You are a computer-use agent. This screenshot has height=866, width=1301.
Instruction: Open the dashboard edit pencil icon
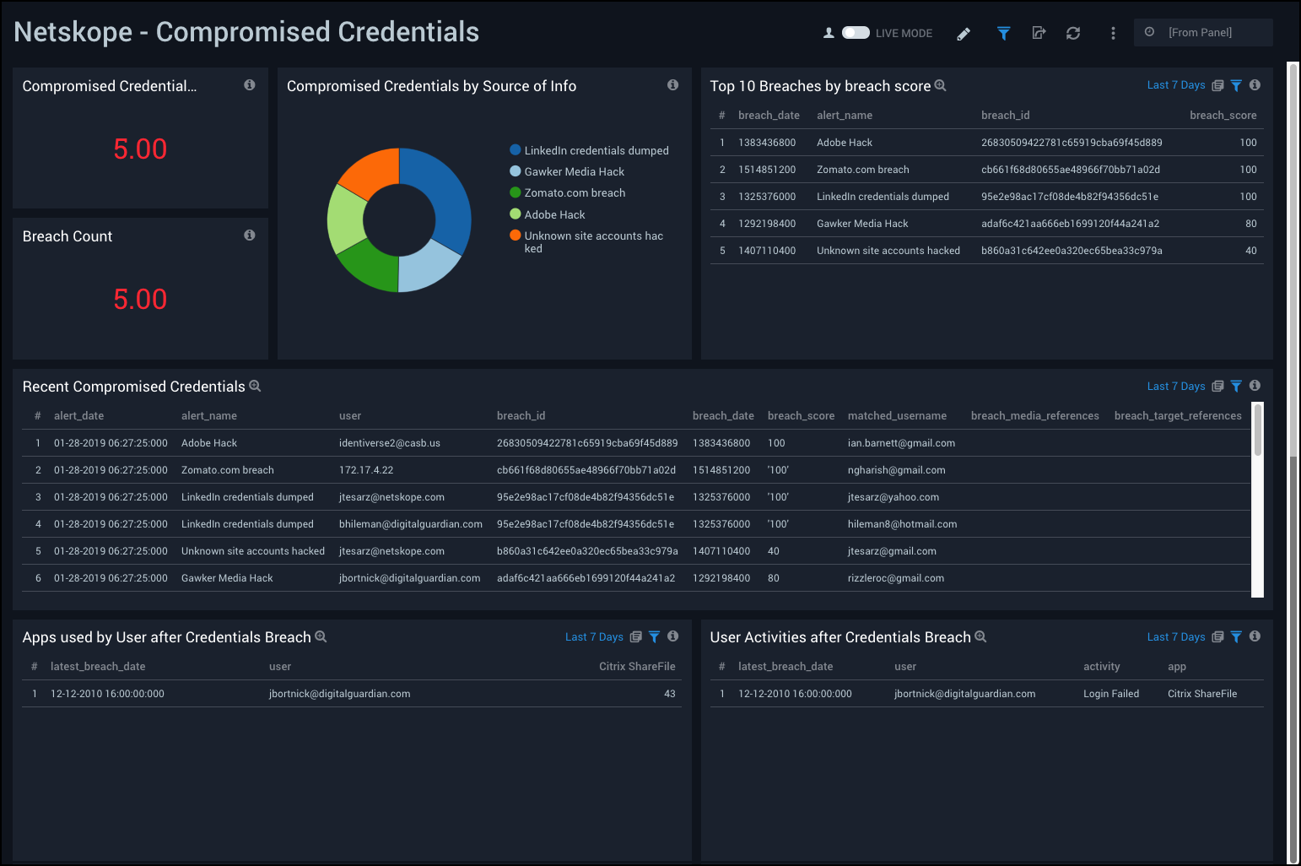click(x=963, y=33)
